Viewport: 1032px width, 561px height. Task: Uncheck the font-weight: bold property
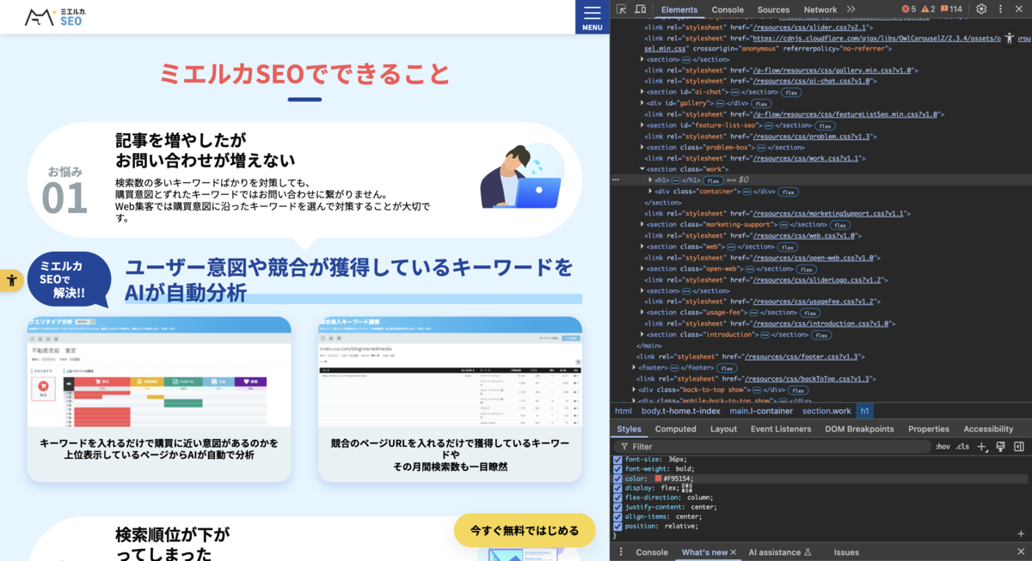tap(617, 469)
